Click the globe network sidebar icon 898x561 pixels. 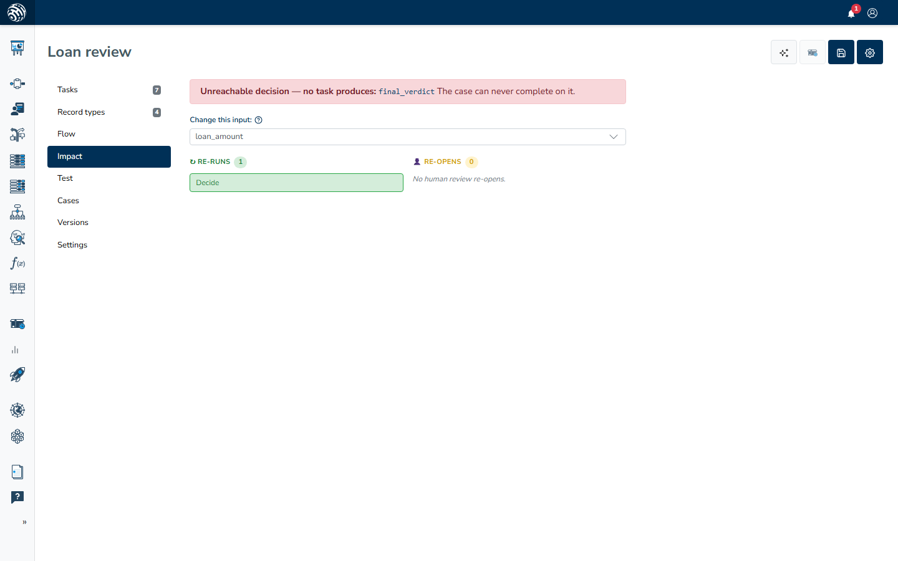17,410
